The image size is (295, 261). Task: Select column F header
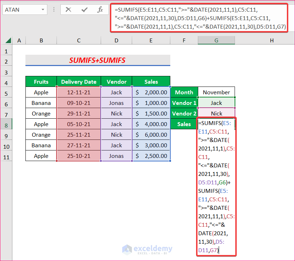click(184, 40)
